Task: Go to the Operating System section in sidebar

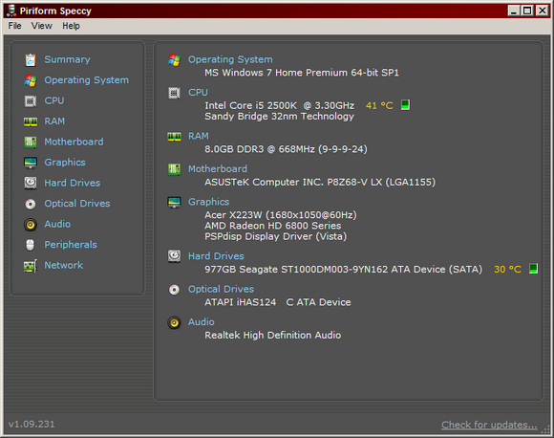Action: click(x=87, y=80)
